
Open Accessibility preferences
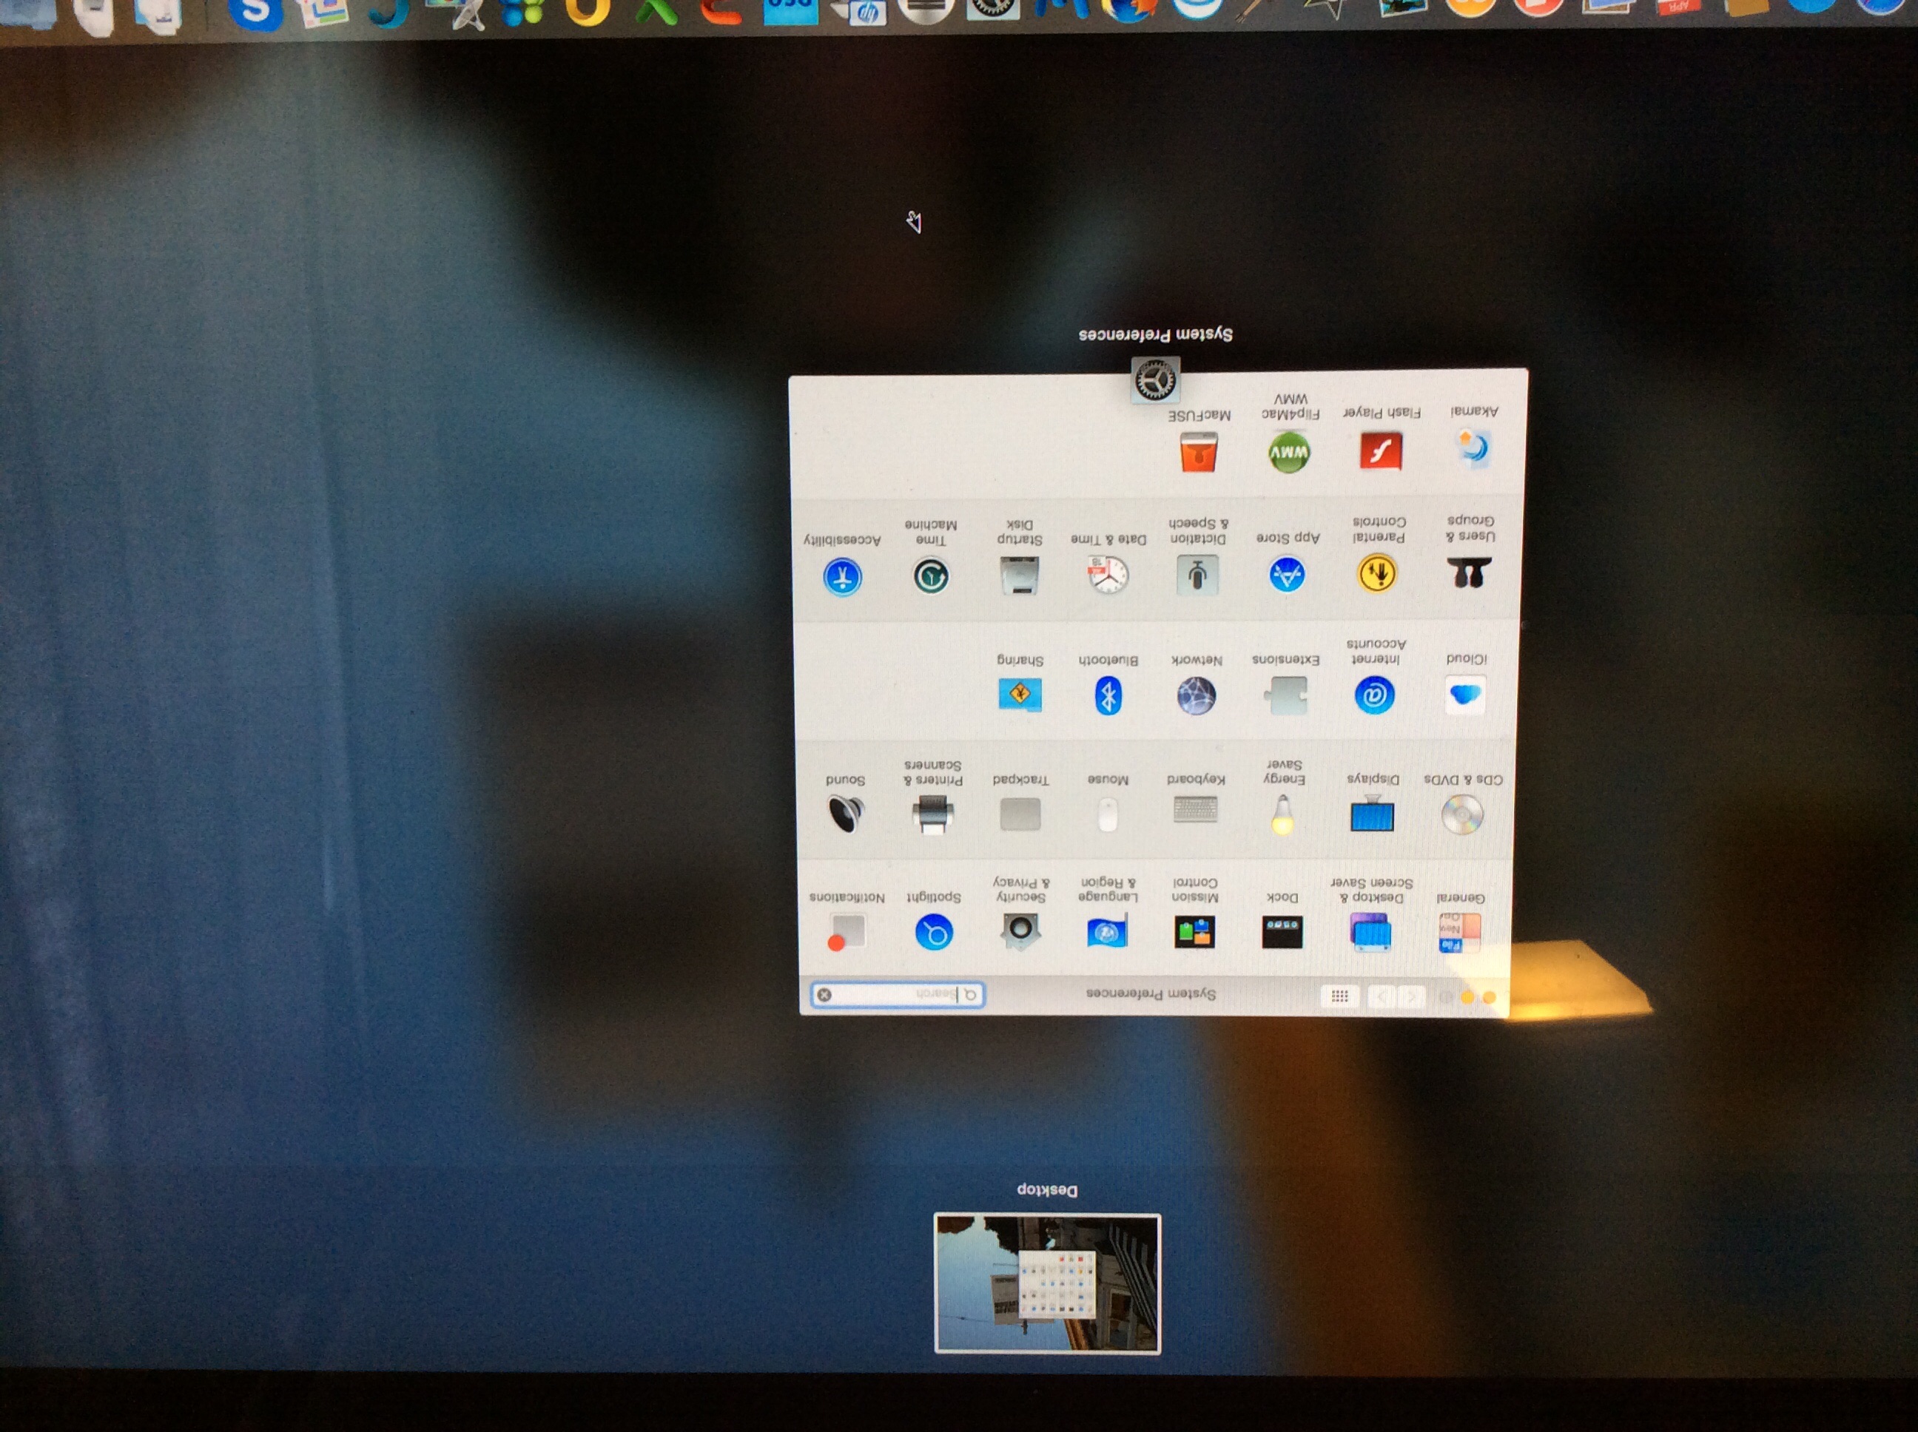(843, 577)
